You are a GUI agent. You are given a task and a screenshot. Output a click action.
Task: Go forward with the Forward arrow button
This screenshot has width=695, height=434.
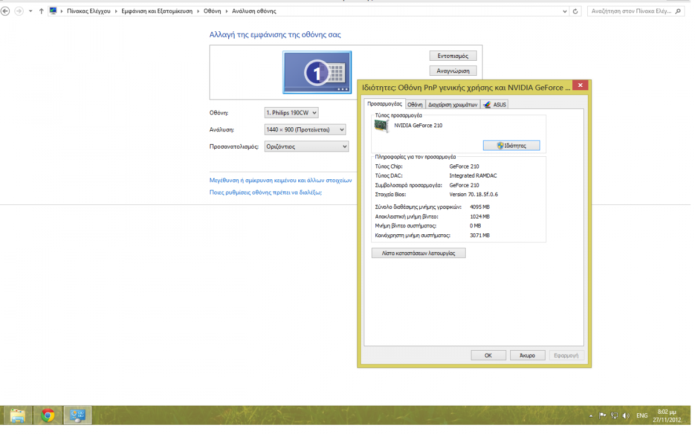pos(19,11)
